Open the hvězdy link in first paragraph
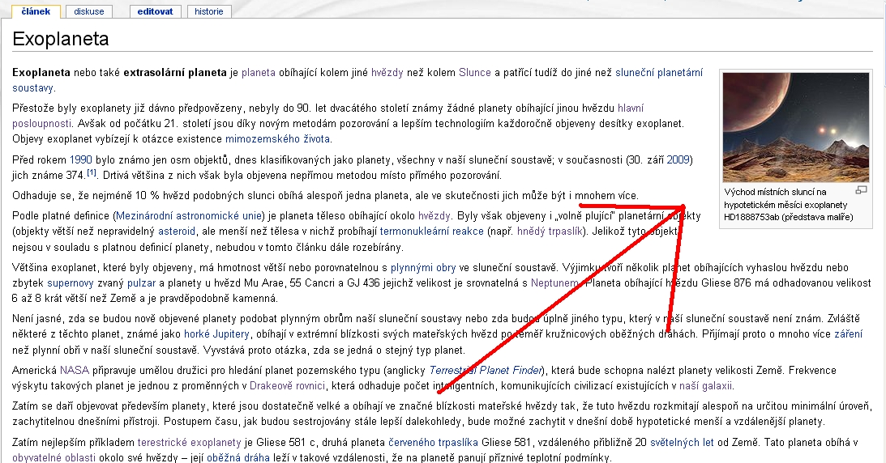886x463 pixels. 387,72
